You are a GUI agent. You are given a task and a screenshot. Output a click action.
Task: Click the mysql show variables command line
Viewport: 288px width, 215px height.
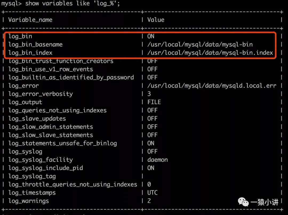click(x=61, y=3)
